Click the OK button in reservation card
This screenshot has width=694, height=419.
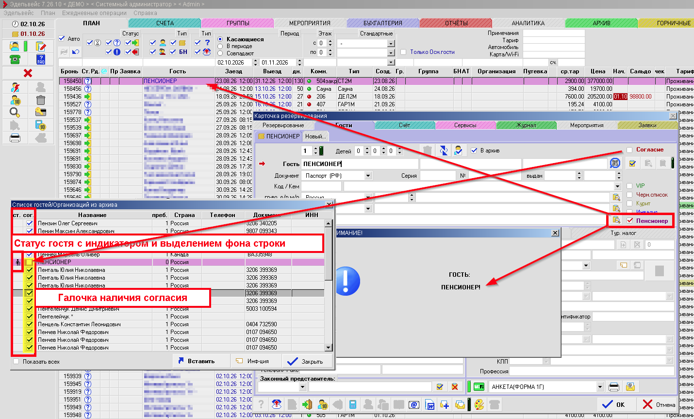point(614,404)
